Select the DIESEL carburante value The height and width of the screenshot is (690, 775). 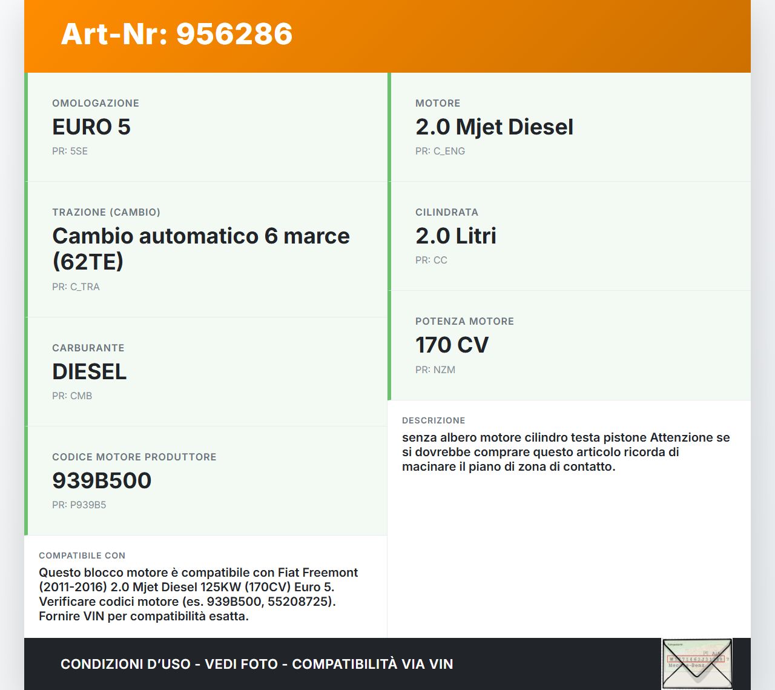point(90,372)
